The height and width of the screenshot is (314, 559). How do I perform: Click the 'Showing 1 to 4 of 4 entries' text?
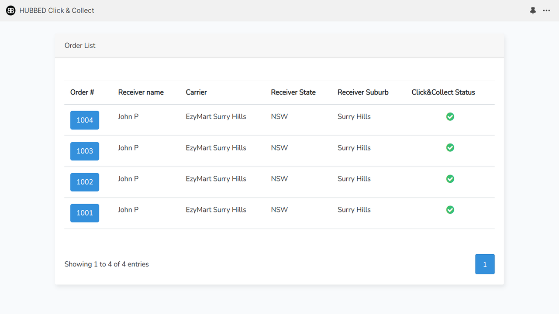(x=107, y=264)
